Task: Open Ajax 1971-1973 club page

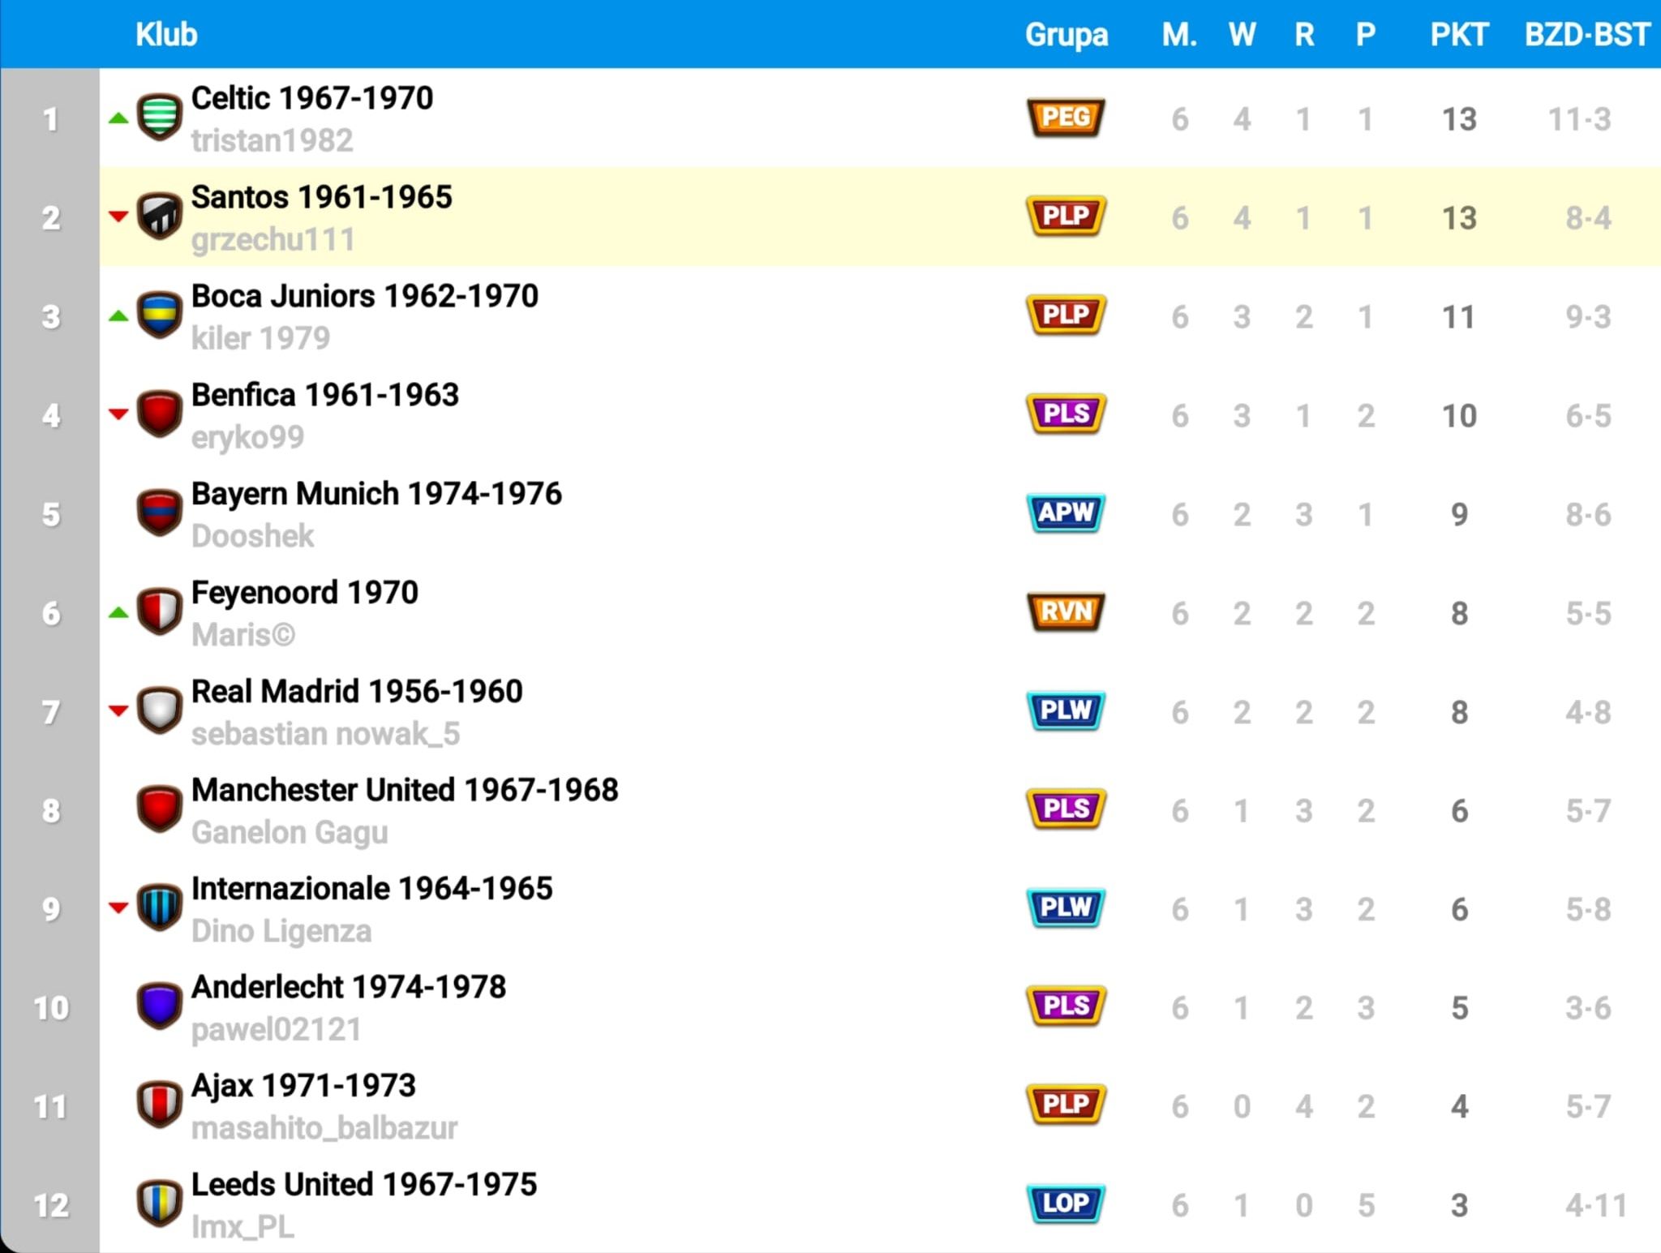Action: (x=303, y=1086)
